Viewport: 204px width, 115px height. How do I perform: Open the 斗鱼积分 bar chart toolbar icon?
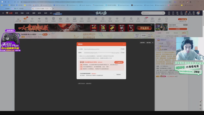point(159,19)
